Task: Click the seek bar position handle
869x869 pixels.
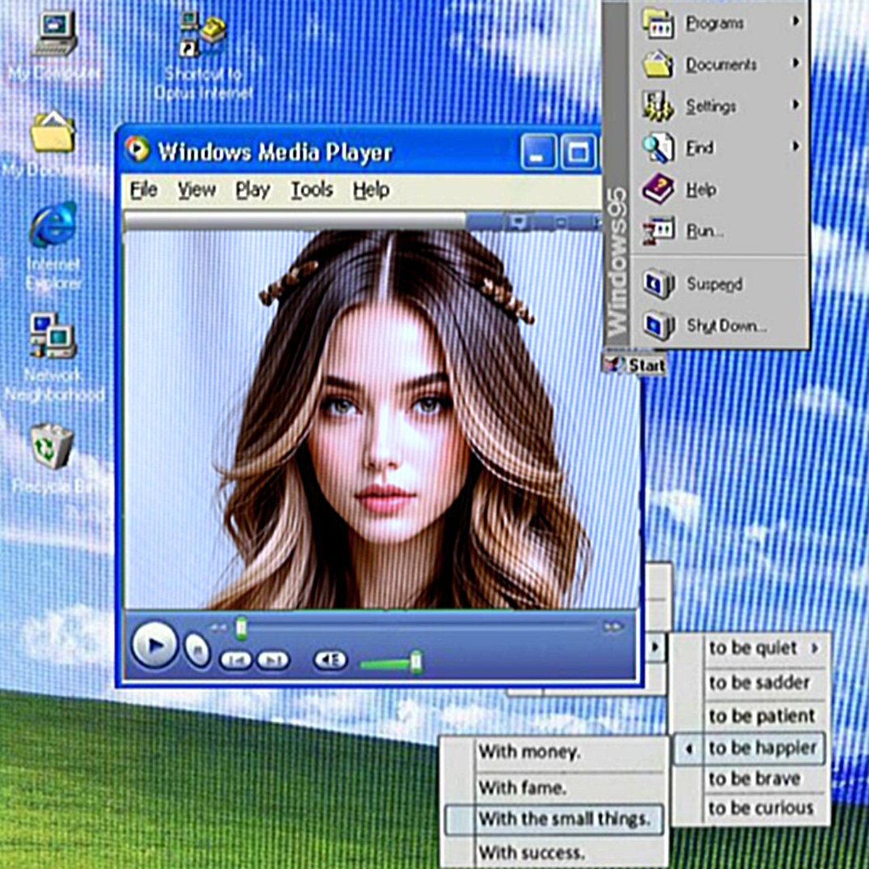Action: point(241,627)
